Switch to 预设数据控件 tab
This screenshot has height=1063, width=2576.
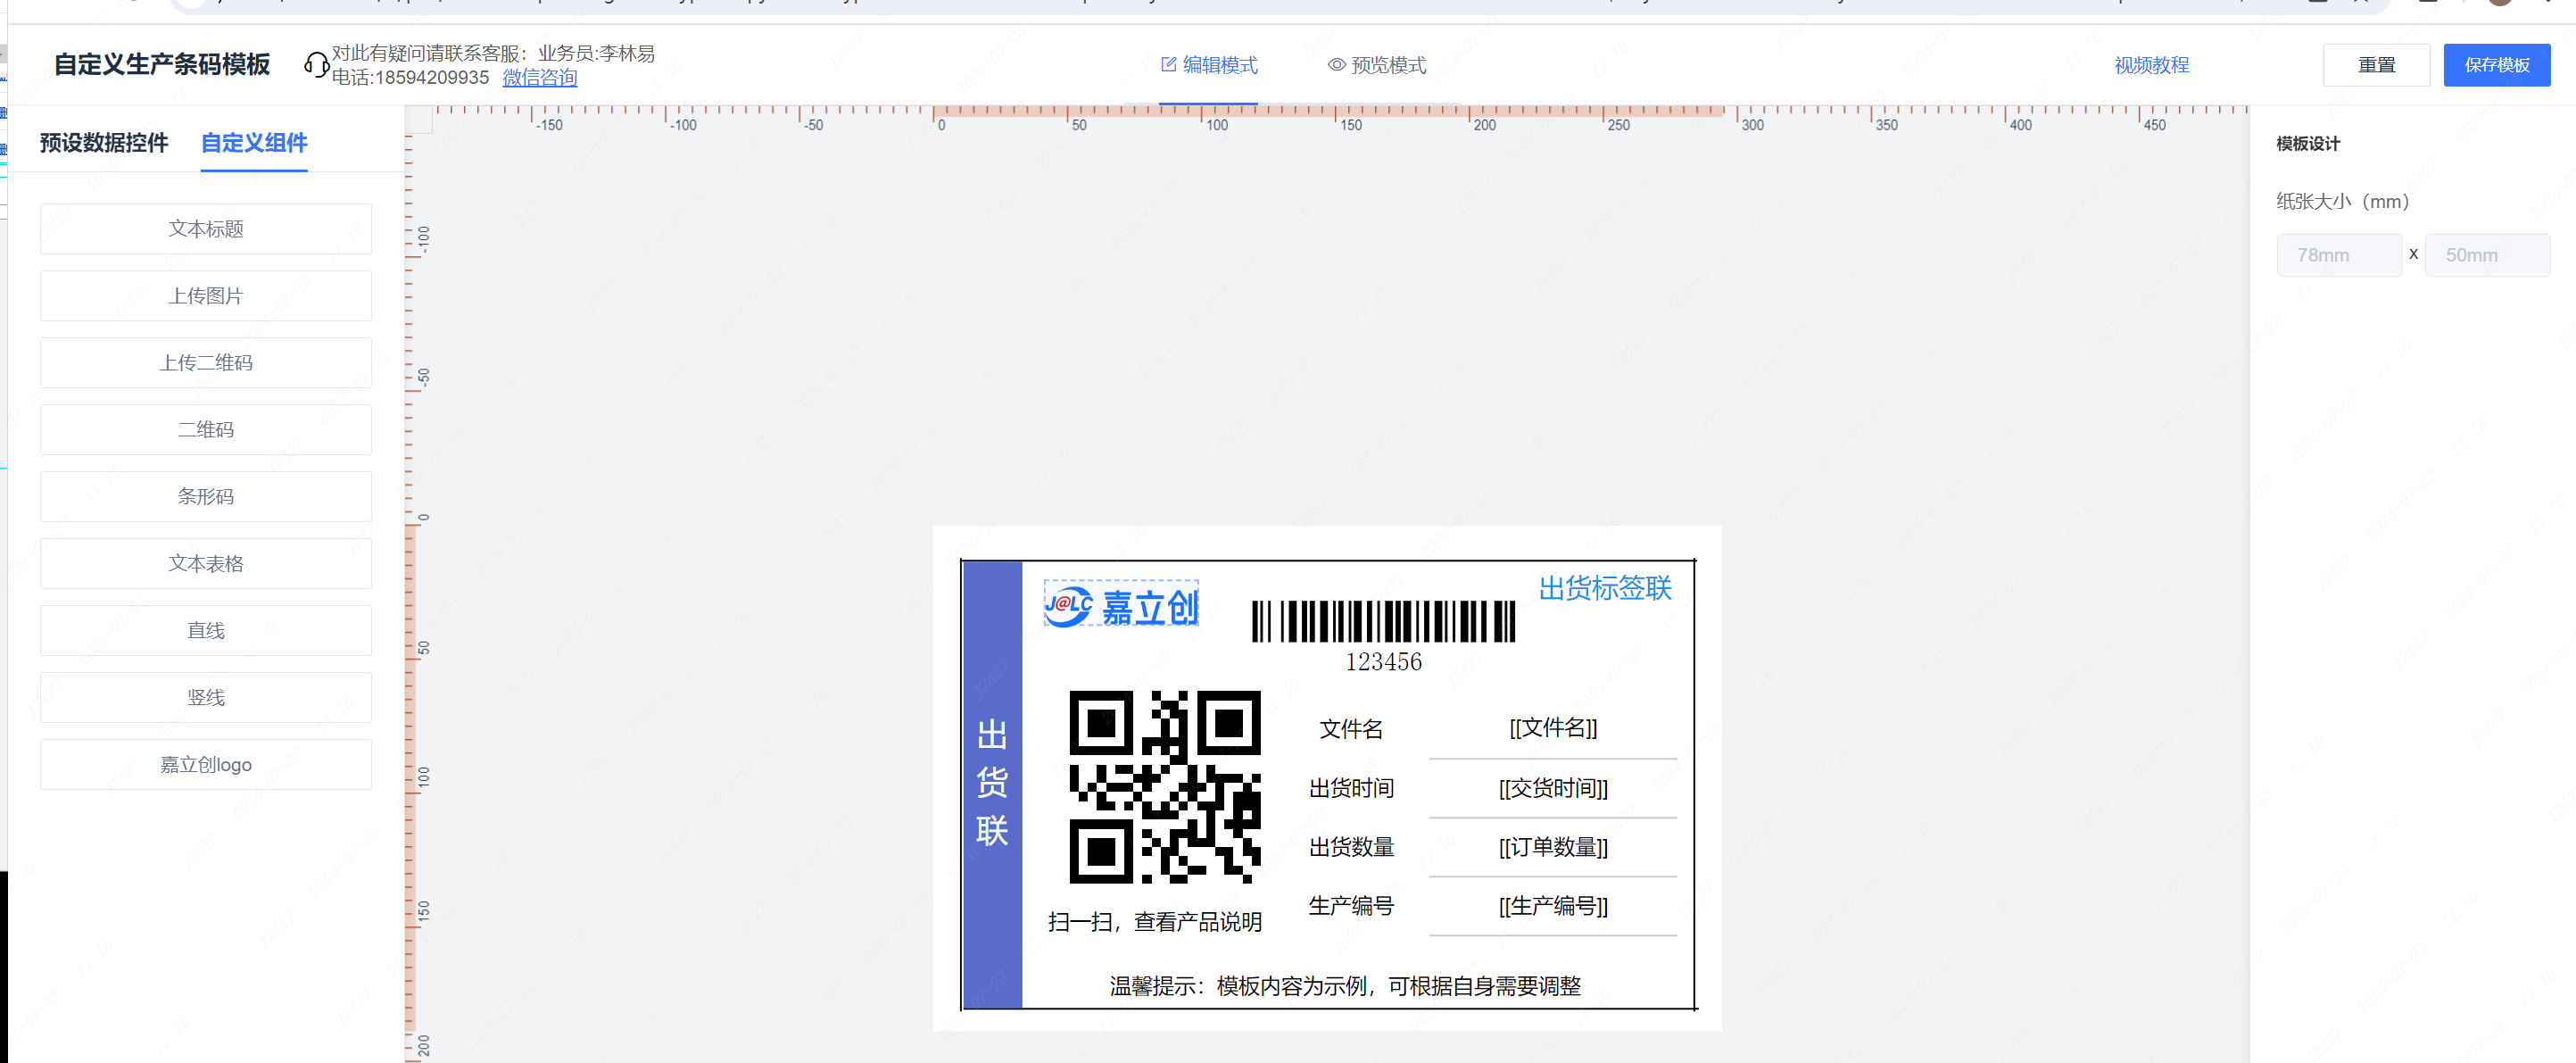coord(104,143)
